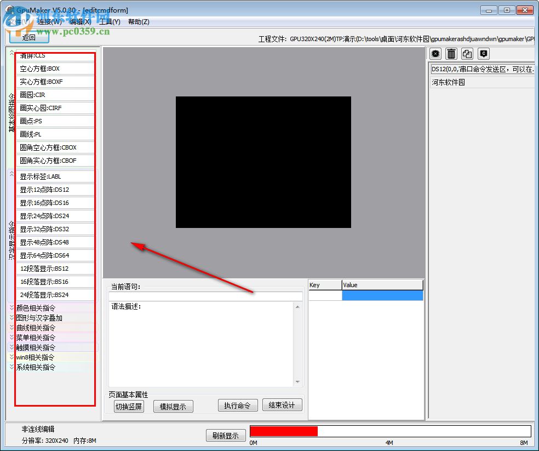Click the blue Value swatch in the Key table
The image size is (539, 451).
[x=382, y=295]
